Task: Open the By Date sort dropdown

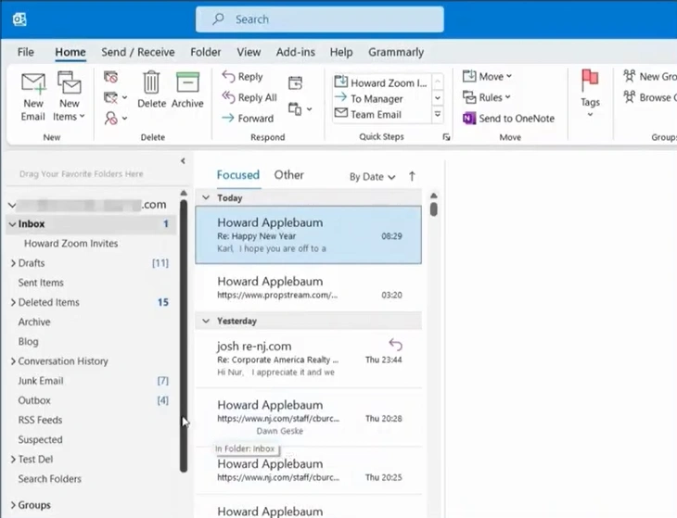Action: pos(372,177)
